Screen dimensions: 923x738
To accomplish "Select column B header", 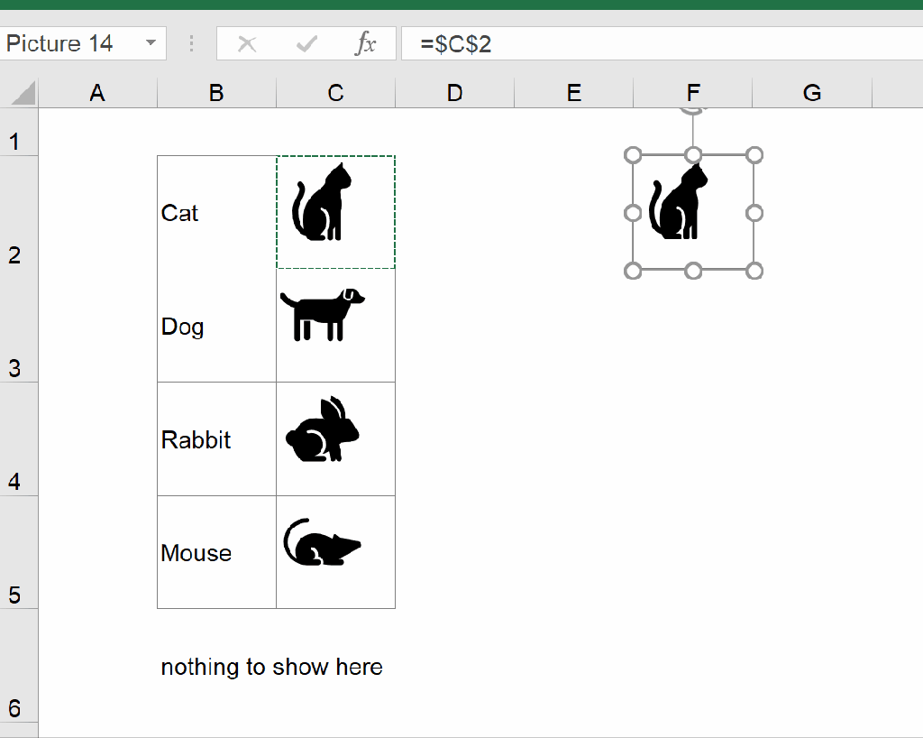I will coord(215,92).
